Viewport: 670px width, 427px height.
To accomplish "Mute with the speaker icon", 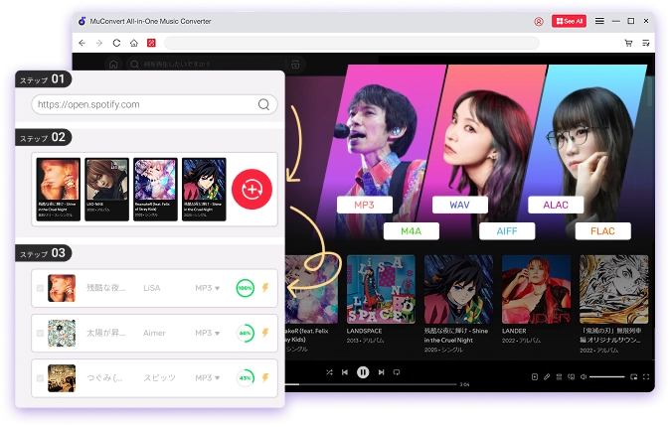I will tap(584, 377).
